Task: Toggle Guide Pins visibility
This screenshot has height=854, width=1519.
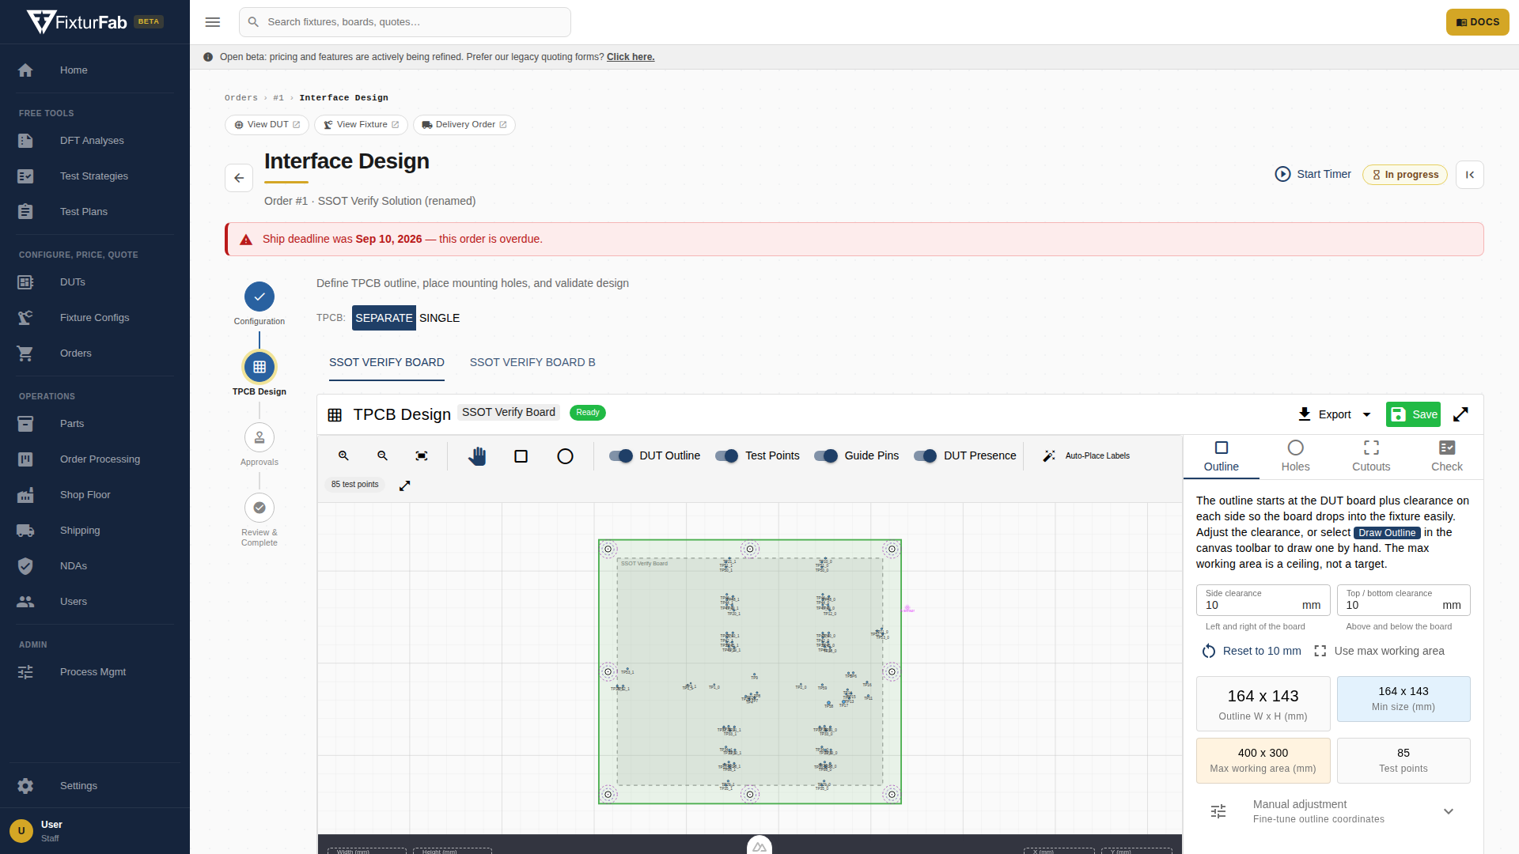Action: [x=826, y=455]
